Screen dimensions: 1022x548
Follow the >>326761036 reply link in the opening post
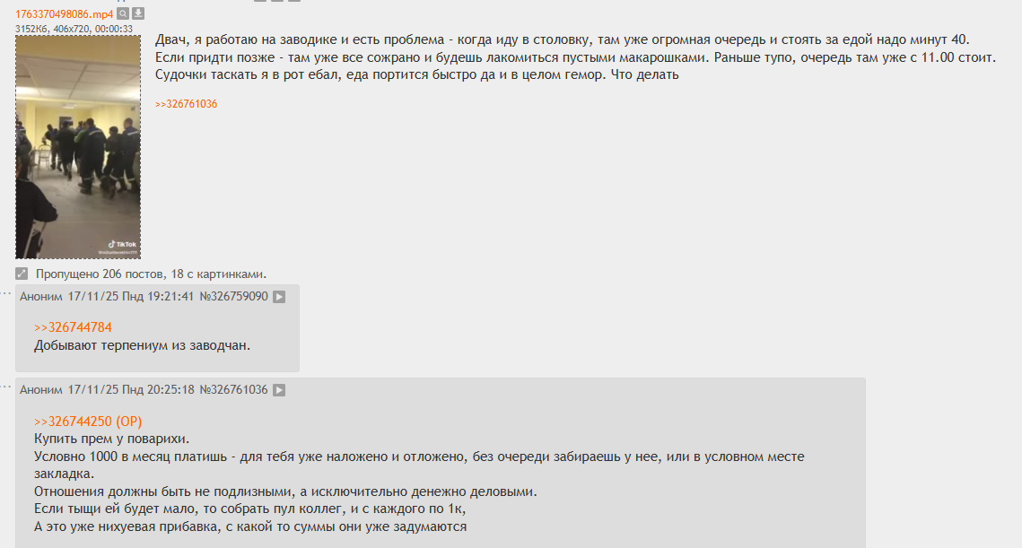point(186,104)
